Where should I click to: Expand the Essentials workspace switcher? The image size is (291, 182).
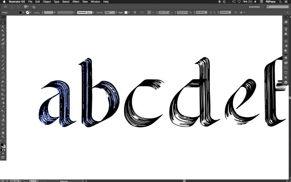click(255, 7)
